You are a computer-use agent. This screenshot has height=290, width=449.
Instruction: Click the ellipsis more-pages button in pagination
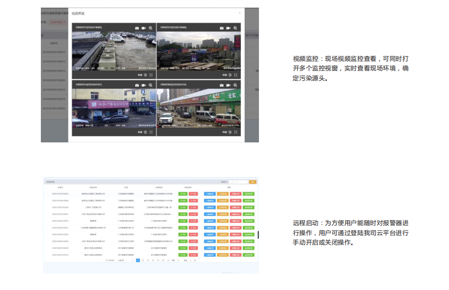coord(168,260)
